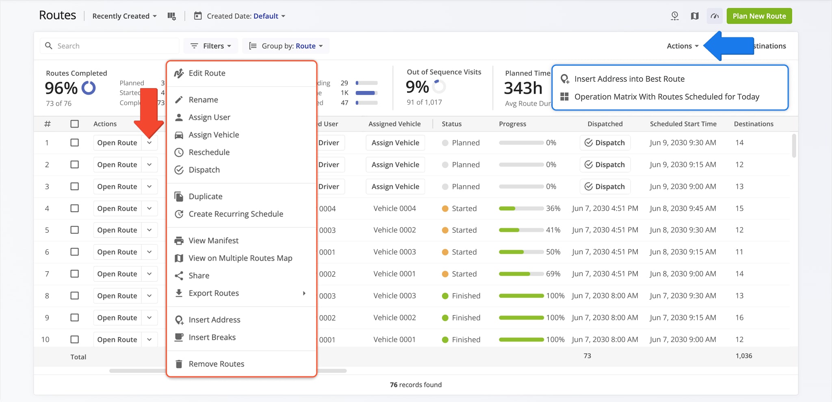
Task: Click the Insert Address pin icon
Action: pos(179,320)
